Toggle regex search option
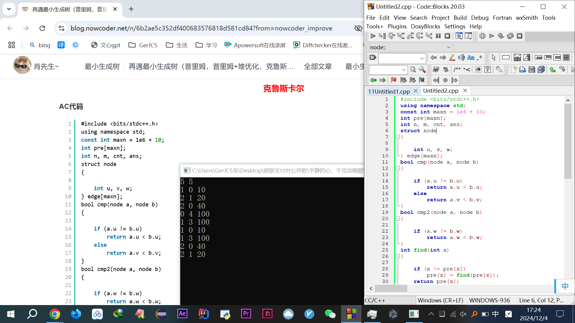575x323 pixels. click(480, 57)
